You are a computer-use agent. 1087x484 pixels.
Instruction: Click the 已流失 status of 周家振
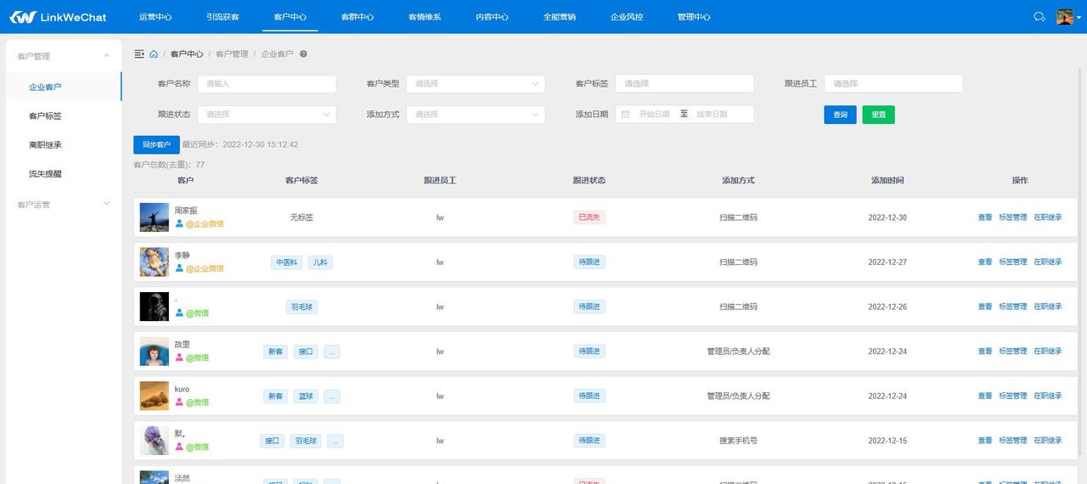coord(589,217)
